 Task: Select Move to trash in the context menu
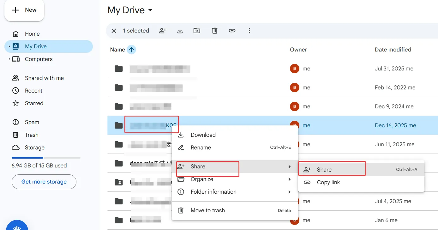(235, 210)
